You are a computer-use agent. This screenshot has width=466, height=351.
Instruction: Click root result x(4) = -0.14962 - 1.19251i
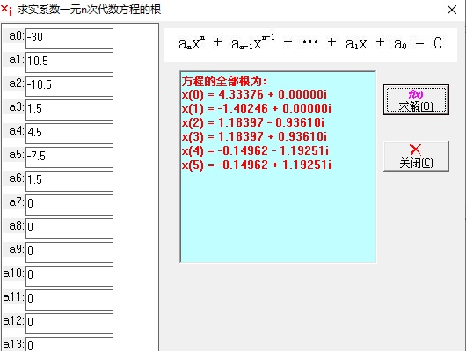[255, 150]
